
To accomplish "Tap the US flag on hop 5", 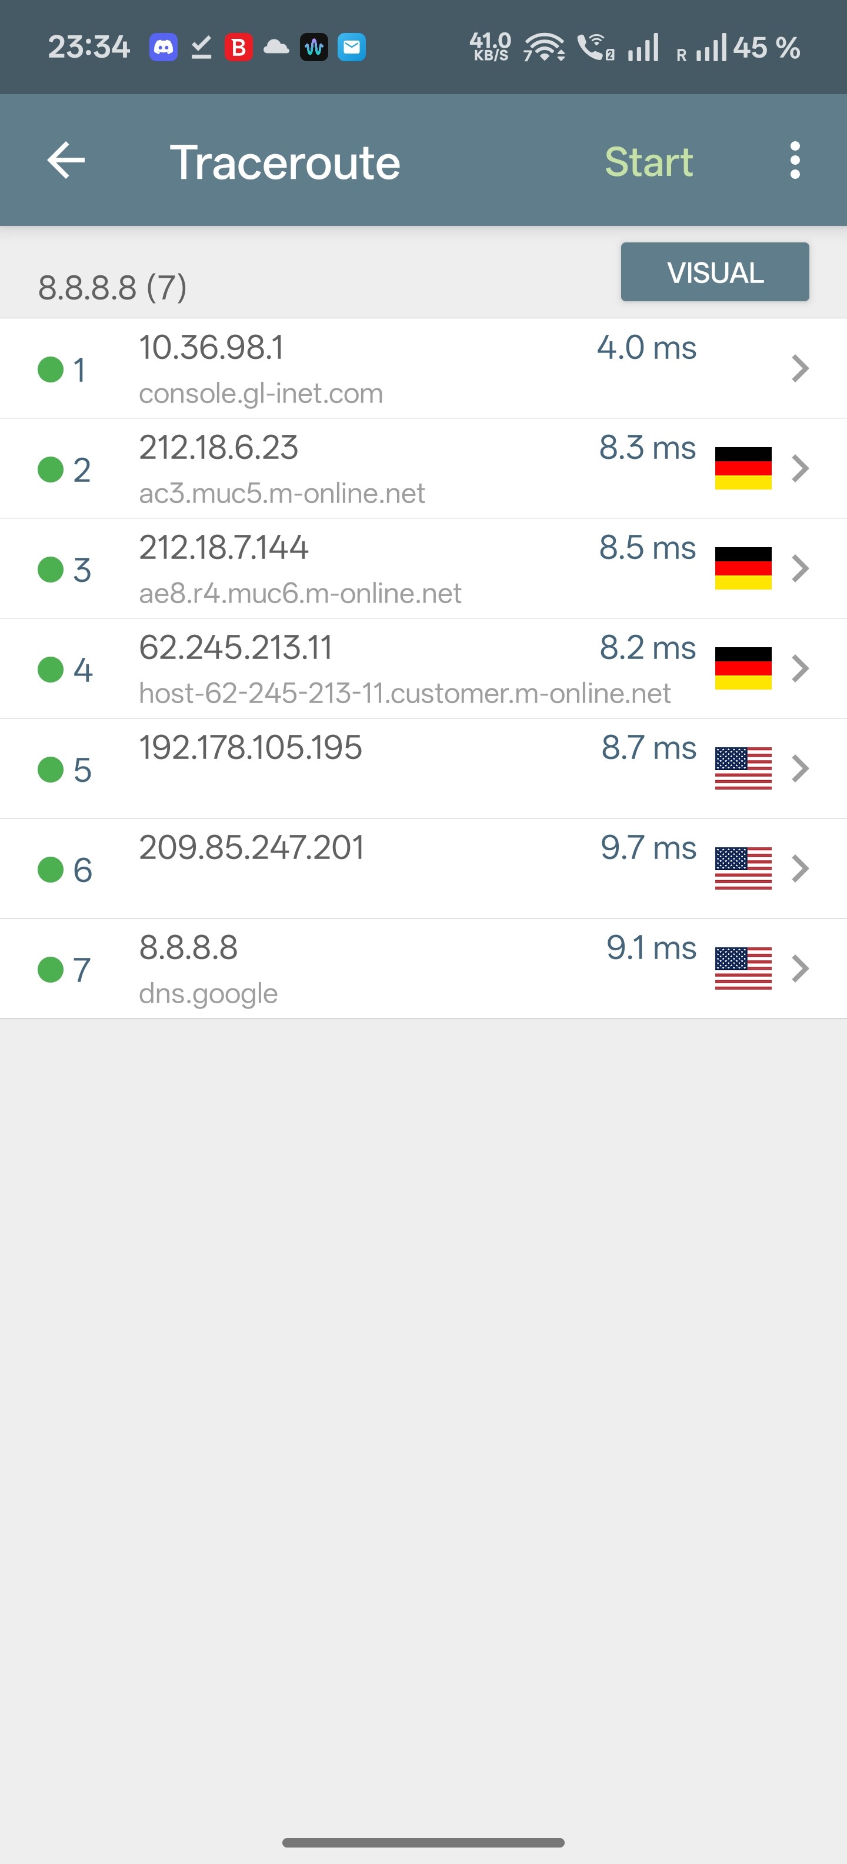I will (743, 768).
